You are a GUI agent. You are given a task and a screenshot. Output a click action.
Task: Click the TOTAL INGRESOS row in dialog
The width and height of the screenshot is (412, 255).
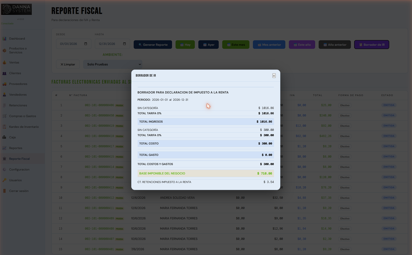(x=206, y=122)
